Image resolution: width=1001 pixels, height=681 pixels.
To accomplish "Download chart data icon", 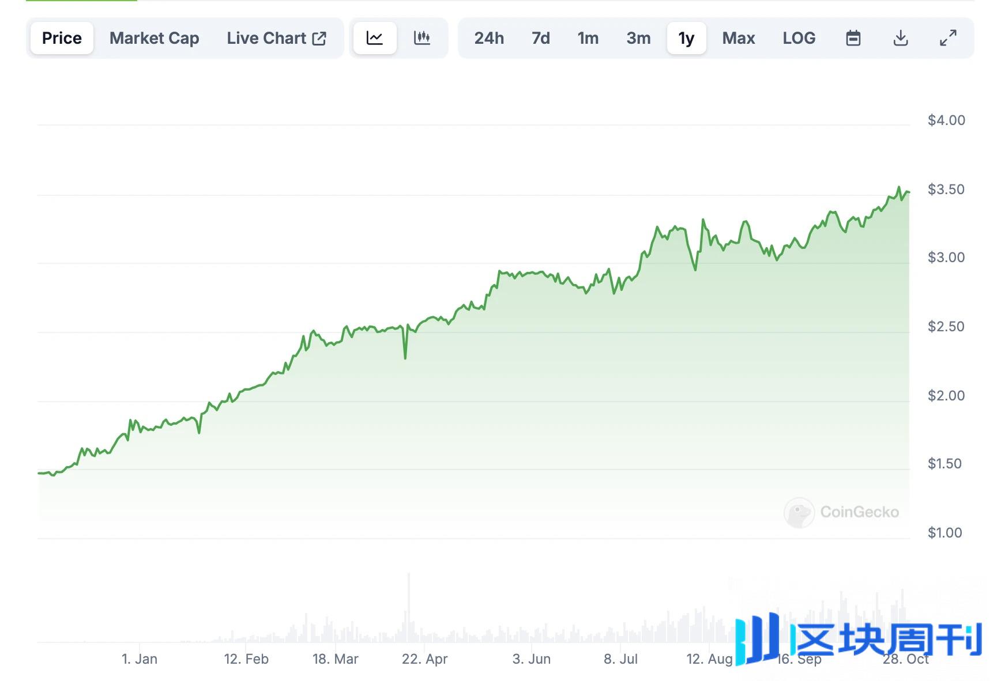I will tap(900, 38).
